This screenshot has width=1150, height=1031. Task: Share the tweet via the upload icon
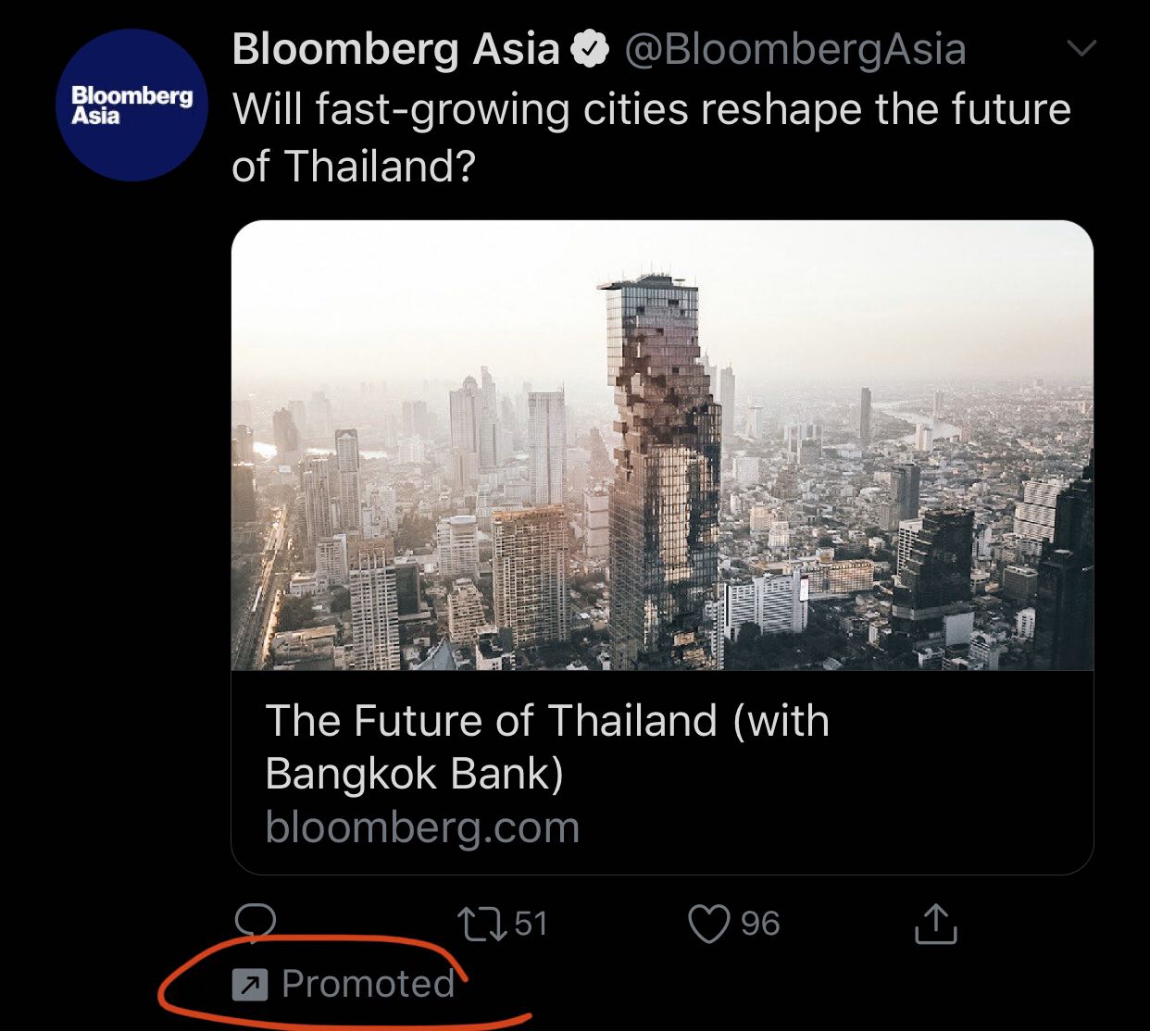point(935,923)
